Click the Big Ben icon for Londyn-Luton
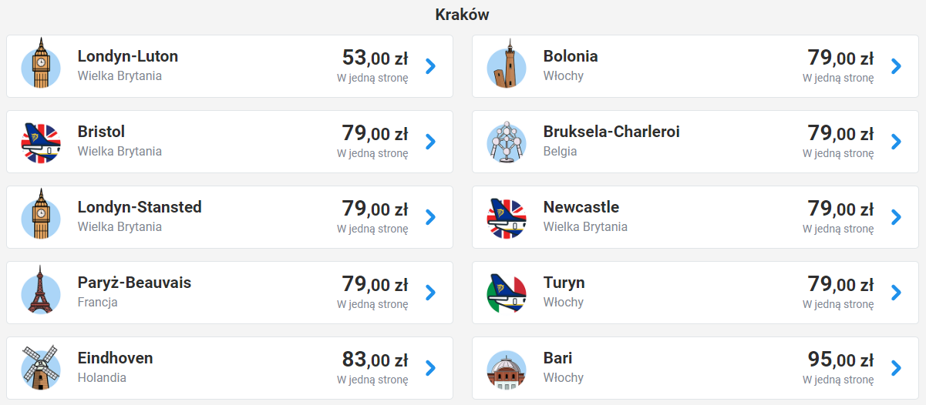This screenshot has height=405, width=926. tap(40, 65)
